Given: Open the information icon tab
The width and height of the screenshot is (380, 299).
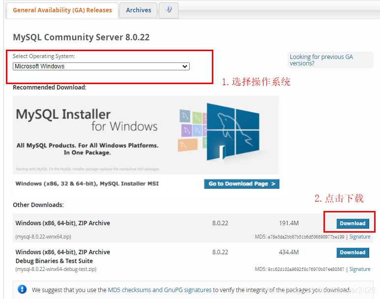Looking at the screenshot, I should point(169,10).
